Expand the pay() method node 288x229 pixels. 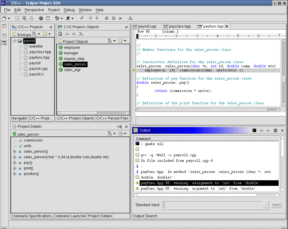(14, 163)
